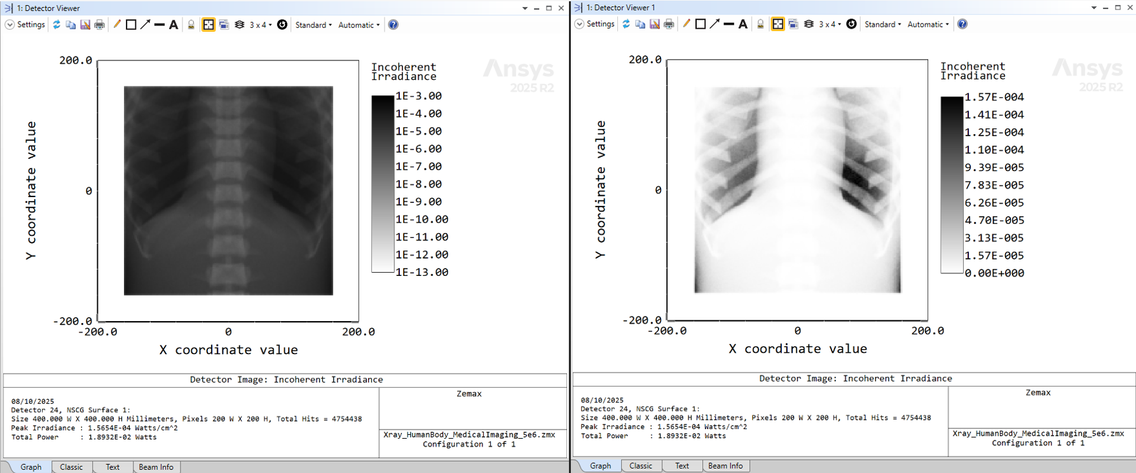Open Standard dropdown in left Detector Viewer
This screenshot has height=473, width=1136.
[x=313, y=25]
